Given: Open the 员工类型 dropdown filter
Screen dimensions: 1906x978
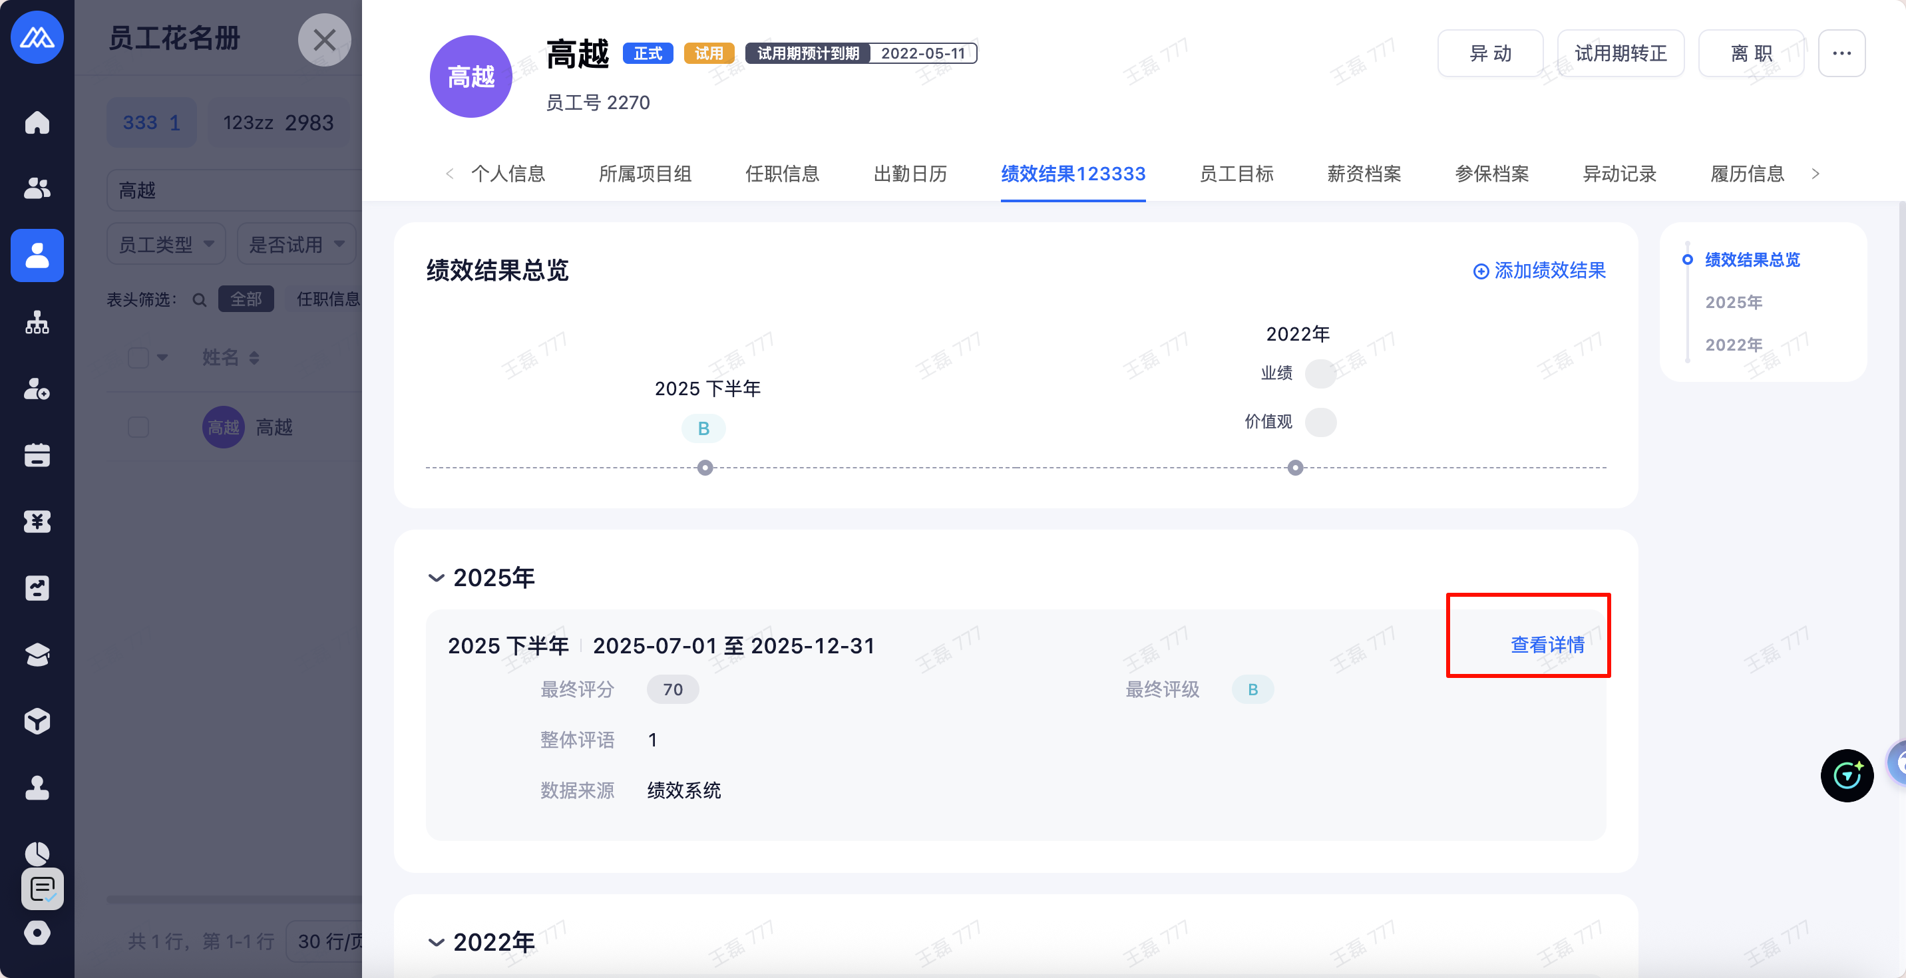Looking at the screenshot, I should click(x=166, y=244).
